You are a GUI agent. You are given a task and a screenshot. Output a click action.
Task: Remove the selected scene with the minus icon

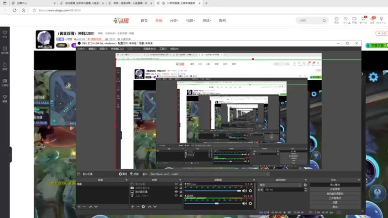84,207
